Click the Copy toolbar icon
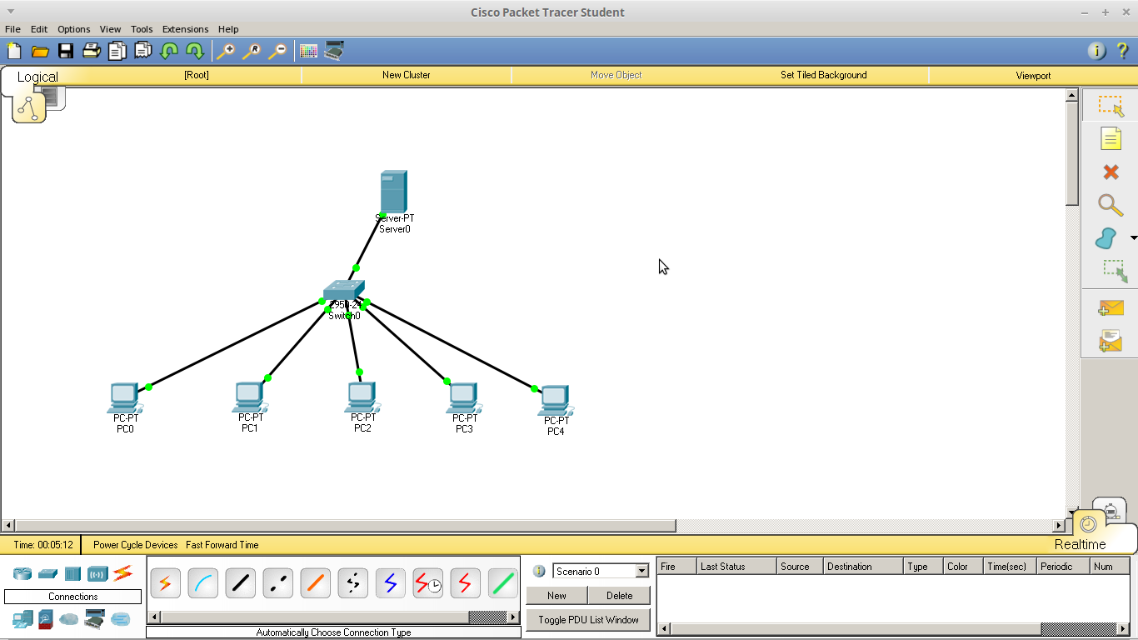 click(x=117, y=51)
